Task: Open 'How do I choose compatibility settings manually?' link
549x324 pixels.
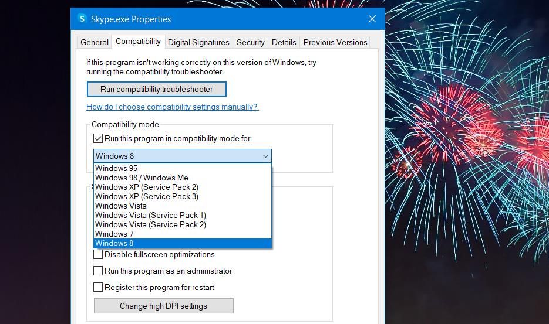Action: (x=172, y=107)
